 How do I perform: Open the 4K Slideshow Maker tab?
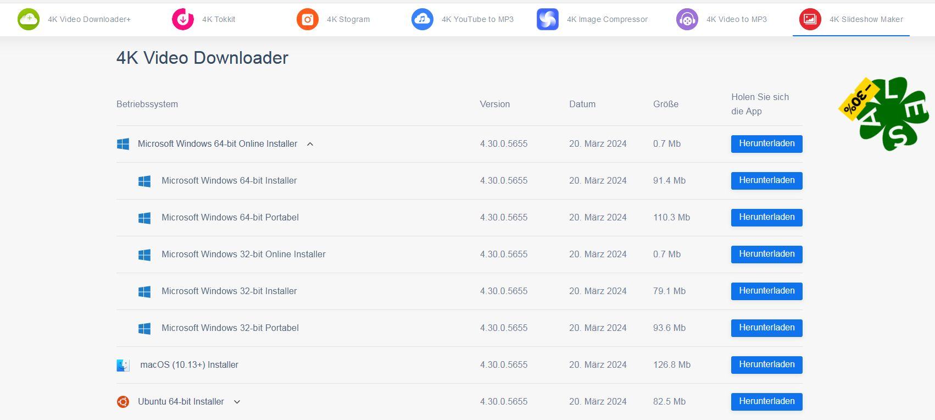tap(851, 19)
